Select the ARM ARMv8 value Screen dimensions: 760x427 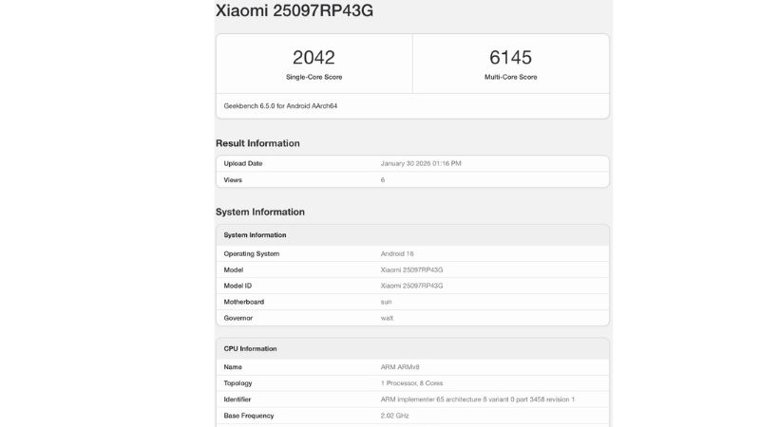coord(400,367)
